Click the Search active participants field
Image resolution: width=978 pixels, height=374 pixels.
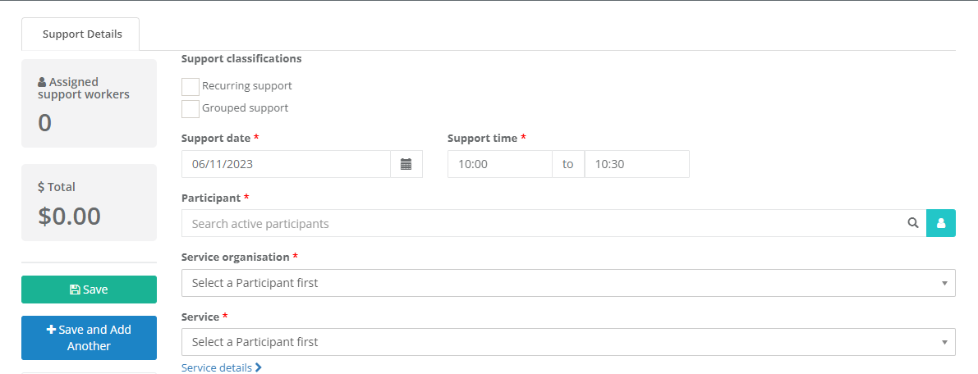553,223
